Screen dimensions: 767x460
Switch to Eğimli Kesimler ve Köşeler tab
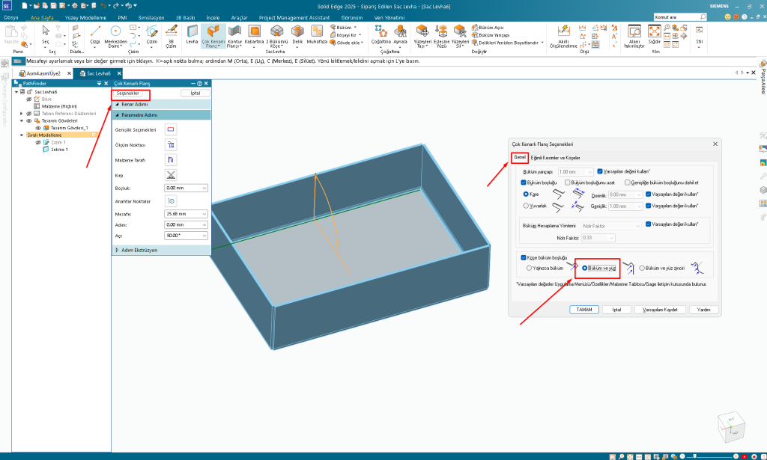554,158
